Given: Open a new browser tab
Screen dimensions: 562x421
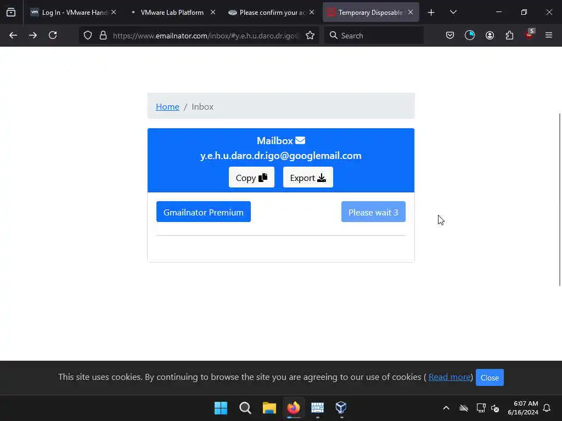Looking at the screenshot, I should click(x=431, y=13).
